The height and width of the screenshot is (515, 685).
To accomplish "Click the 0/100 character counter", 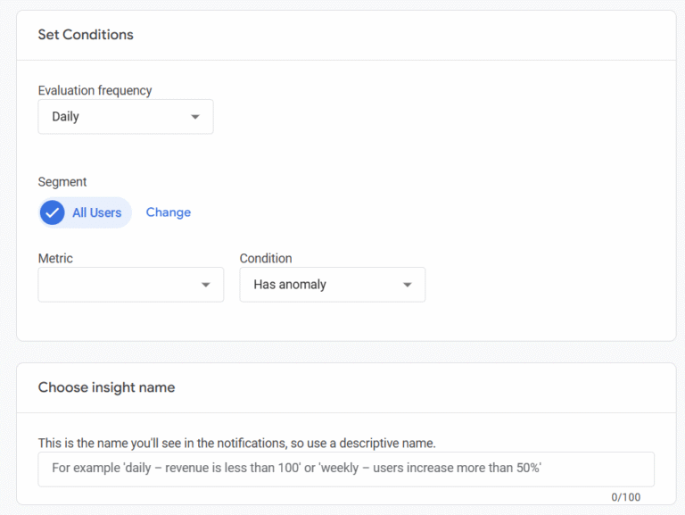I will point(625,497).
